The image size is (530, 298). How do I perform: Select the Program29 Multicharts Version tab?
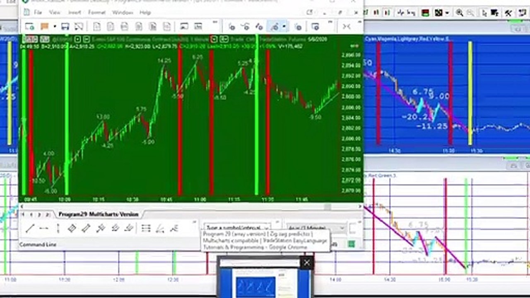[x=98, y=214]
